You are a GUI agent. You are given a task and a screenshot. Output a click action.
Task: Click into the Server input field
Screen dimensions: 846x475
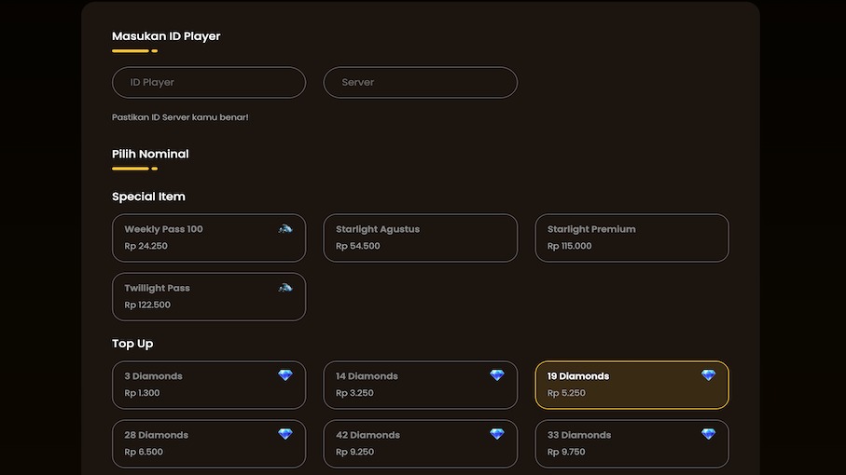pos(420,83)
